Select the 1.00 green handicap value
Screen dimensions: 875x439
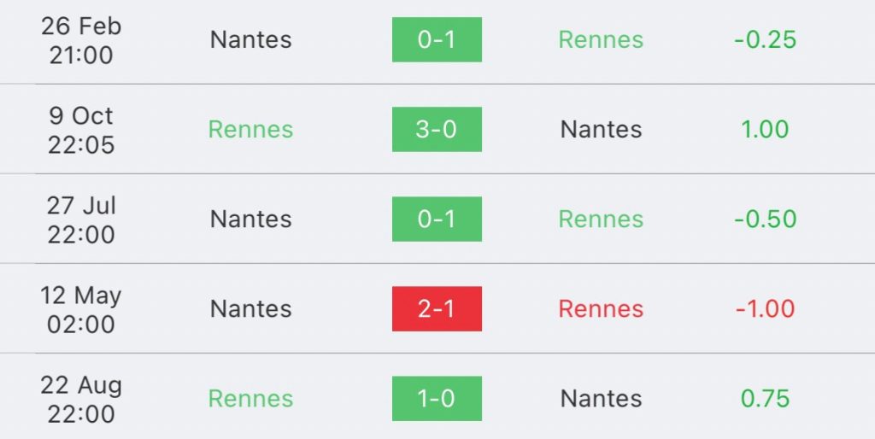(x=765, y=130)
